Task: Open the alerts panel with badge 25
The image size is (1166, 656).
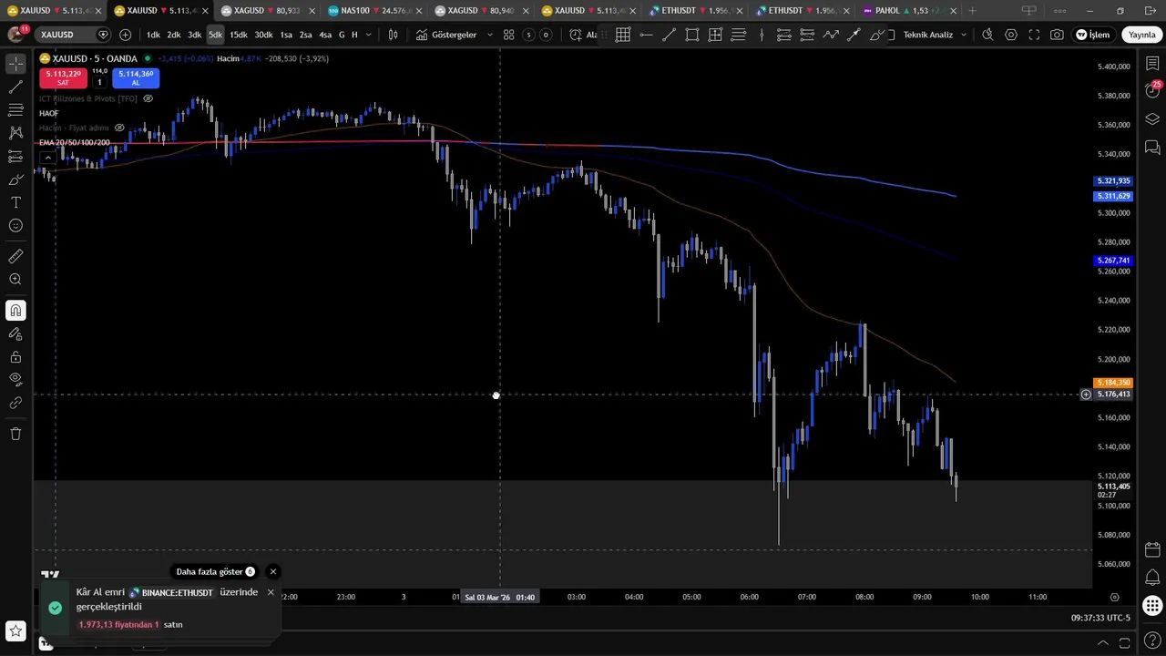Action: (1152, 90)
